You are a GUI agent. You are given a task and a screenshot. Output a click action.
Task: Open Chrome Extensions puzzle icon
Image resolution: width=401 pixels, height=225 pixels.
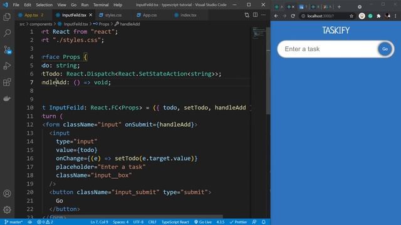coord(378,16)
